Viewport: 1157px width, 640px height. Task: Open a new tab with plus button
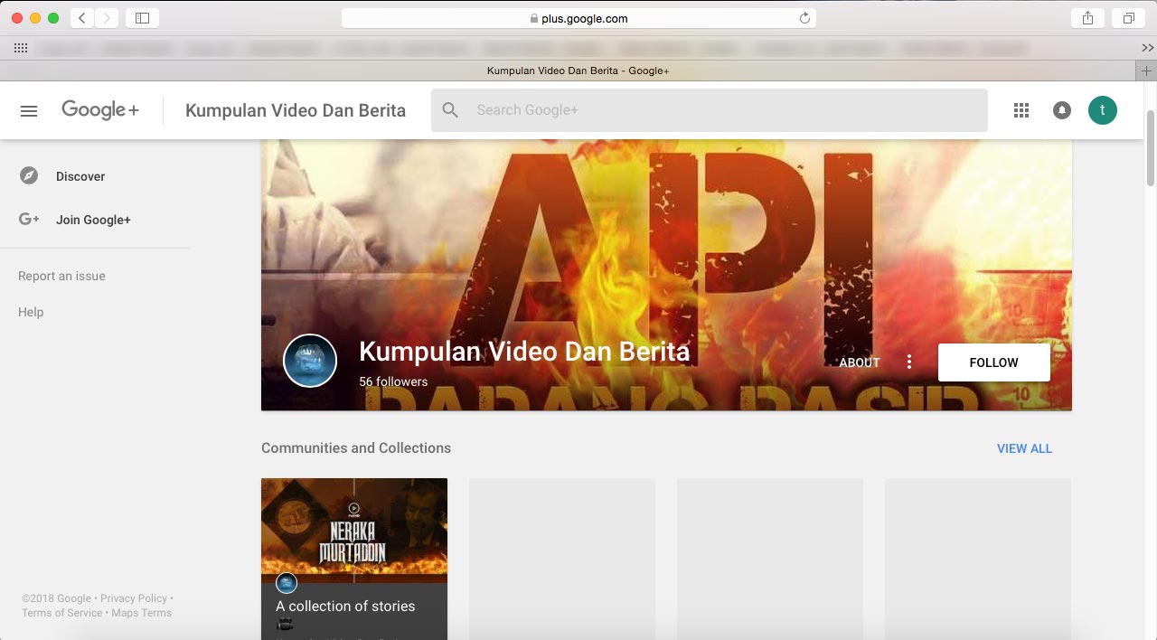click(x=1146, y=71)
